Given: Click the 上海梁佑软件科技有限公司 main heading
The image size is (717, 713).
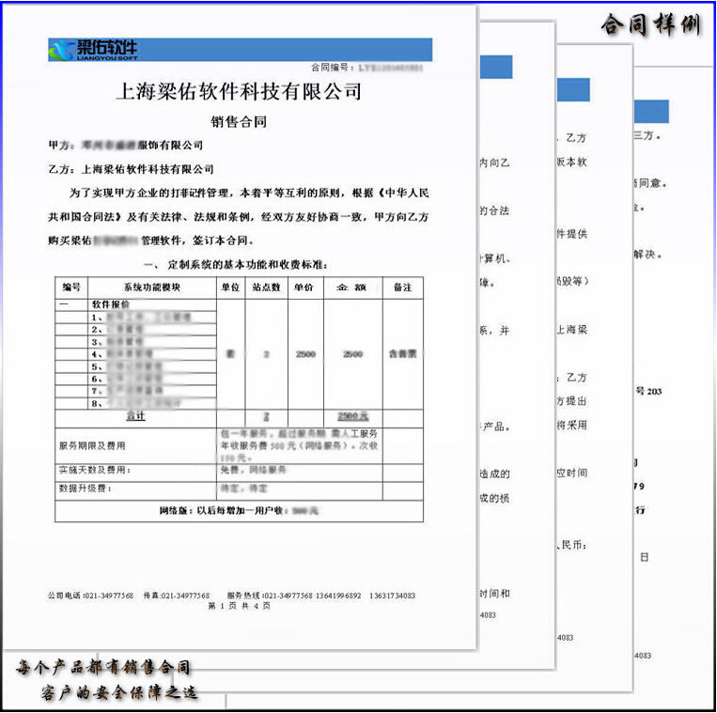Looking at the screenshot, I should point(239,91).
